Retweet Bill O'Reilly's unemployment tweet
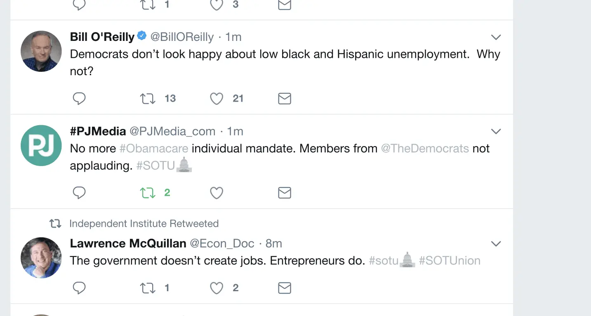The width and height of the screenshot is (591, 316). point(148,98)
